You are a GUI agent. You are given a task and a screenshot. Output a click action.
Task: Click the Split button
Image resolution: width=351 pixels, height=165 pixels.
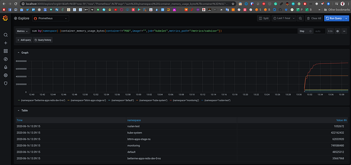(264, 18)
